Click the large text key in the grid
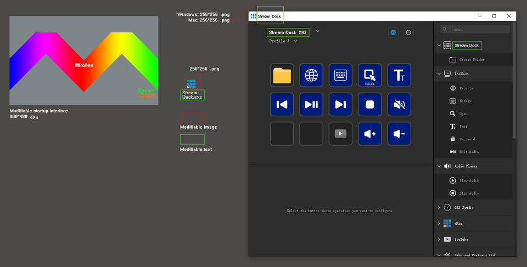This screenshot has width=527, height=267. (x=399, y=75)
